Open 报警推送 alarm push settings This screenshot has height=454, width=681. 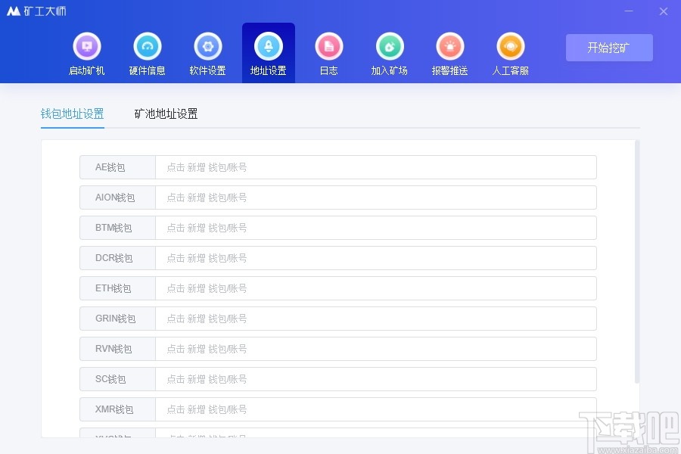(x=449, y=53)
